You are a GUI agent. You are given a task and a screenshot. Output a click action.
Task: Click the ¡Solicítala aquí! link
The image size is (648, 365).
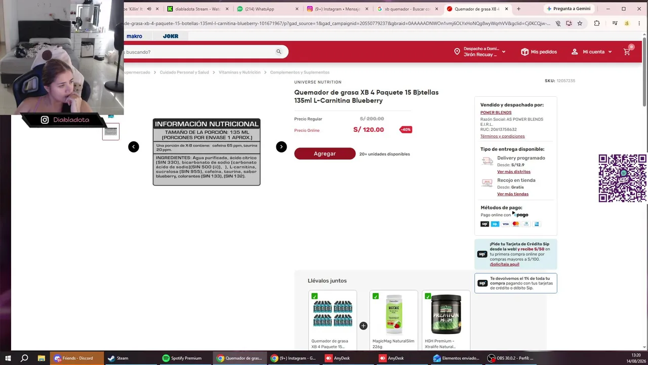(x=504, y=265)
